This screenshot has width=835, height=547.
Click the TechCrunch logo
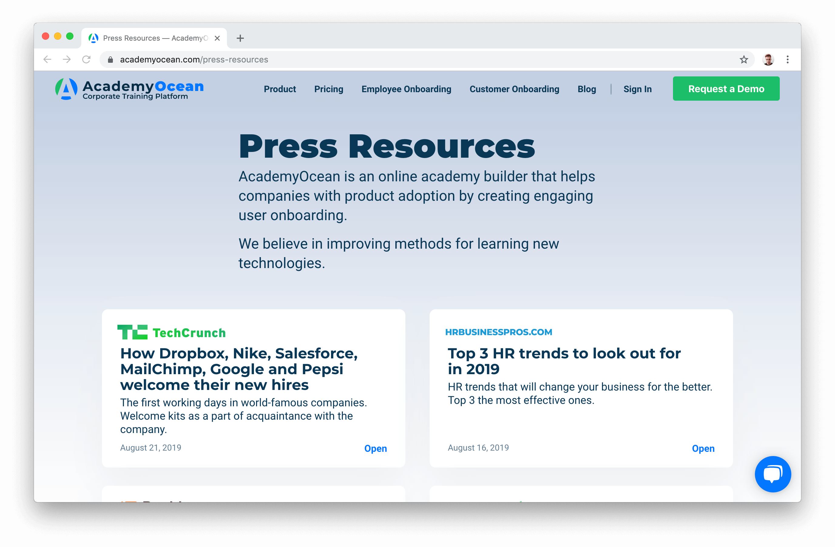click(171, 332)
